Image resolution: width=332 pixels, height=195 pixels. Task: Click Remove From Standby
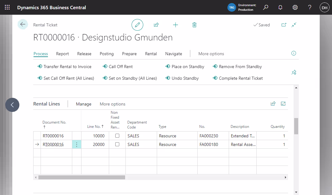point(237,67)
